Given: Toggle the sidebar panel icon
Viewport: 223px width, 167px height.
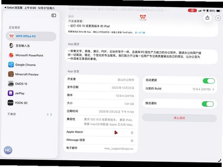Looking at the screenshot, I should click(54, 15).
